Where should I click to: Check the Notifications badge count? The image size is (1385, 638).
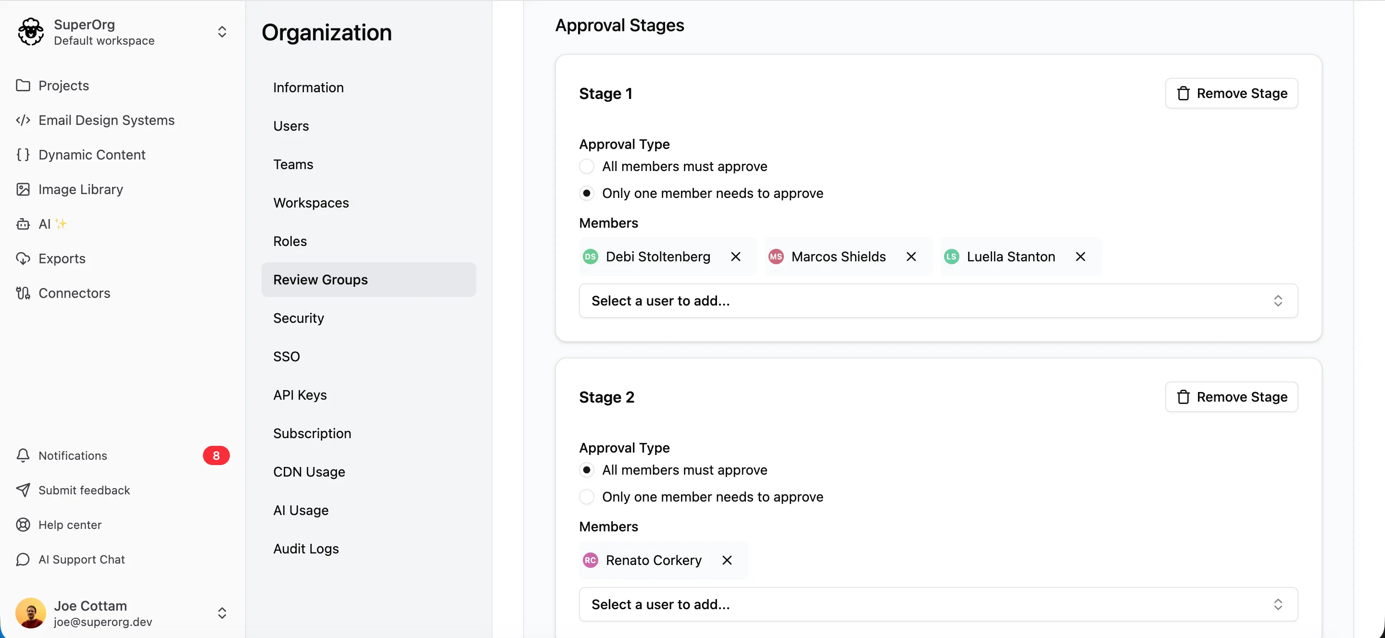coord(216,455)
